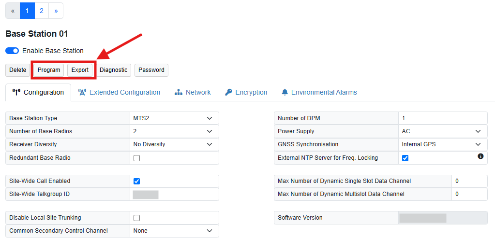The height and width of the screenshot is (238, 495).
Task: Click the Receiver Diversity label
Action: click(x=33, y=144)
